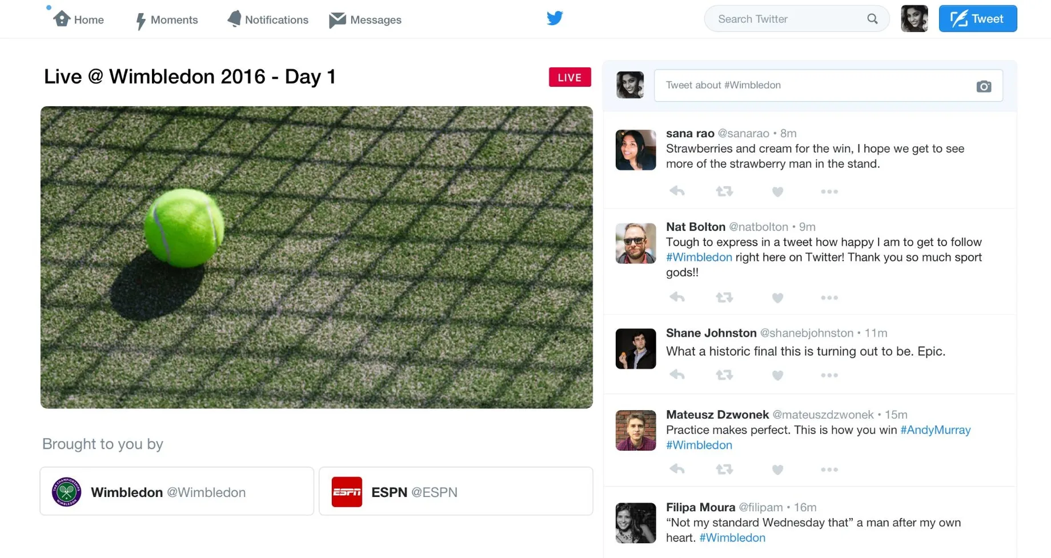Open more options on Nat Bolton's tweet
This screenshot has height=558, width=1051.
(829, 298)
